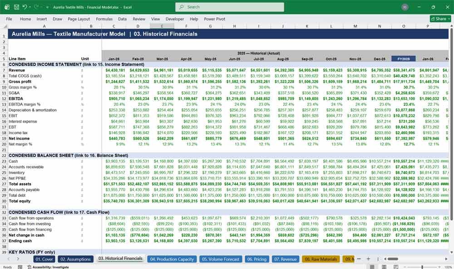Image resolution: width=454 pixels, height=269 pixels.
Task: Show more sheet tabs via ellipsis
Action: tap(359, 259)
